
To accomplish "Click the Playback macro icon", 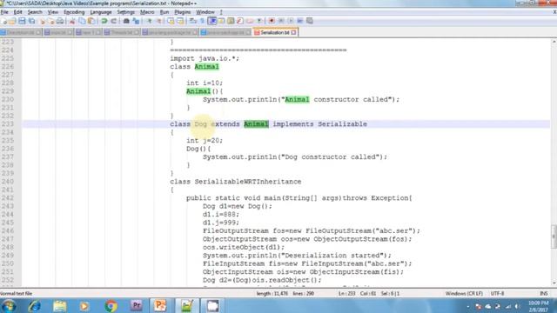I will 291,21.
